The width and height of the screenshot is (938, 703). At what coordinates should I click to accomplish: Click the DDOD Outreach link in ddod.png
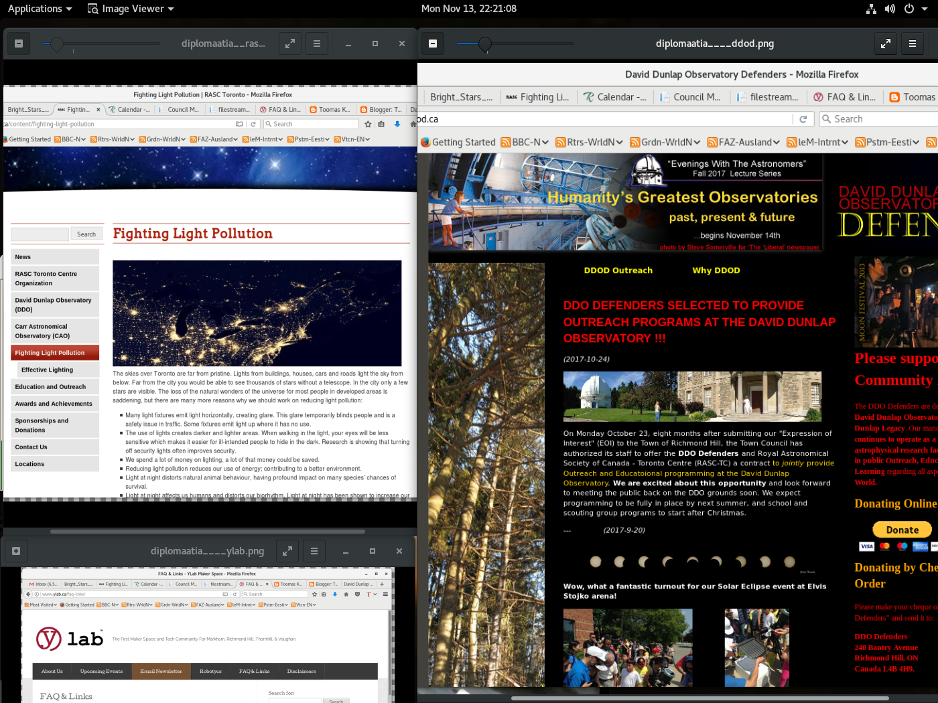pyautogui.click(x=618, y=270)
